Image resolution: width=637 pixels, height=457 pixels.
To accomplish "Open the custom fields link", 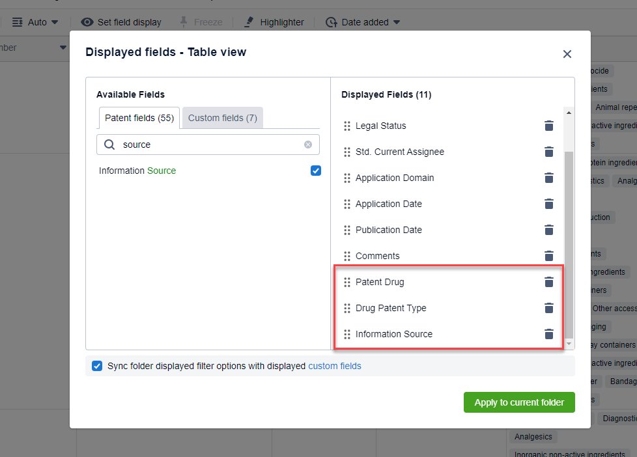I will tap(334, 366).
